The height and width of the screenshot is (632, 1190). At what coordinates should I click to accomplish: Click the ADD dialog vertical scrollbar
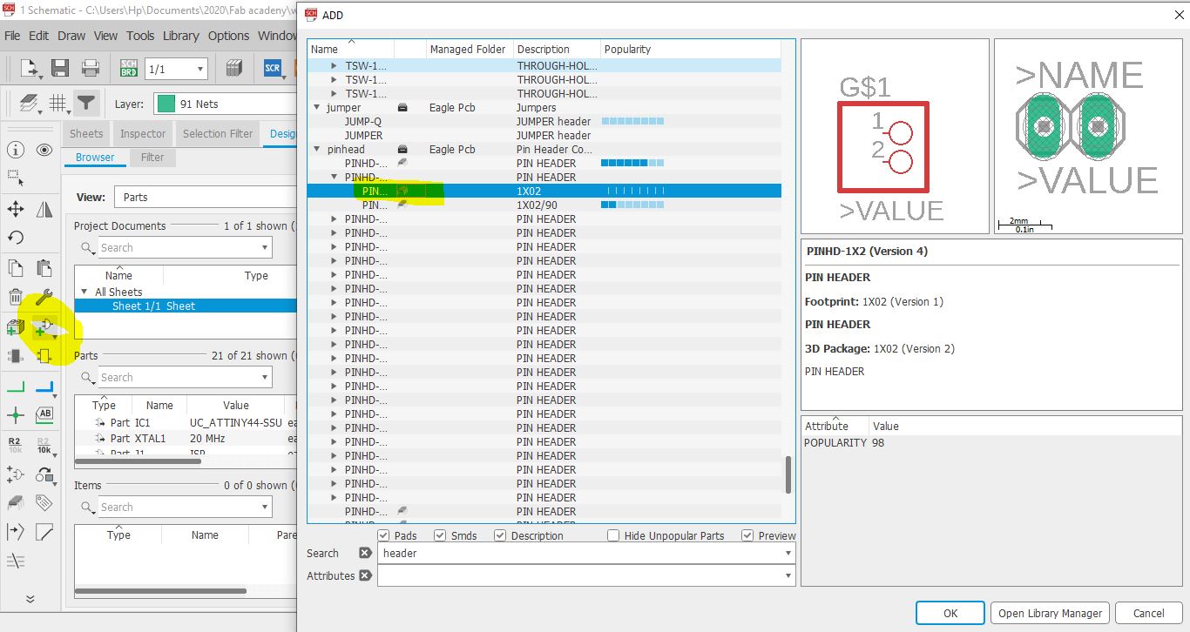[788, 475]
